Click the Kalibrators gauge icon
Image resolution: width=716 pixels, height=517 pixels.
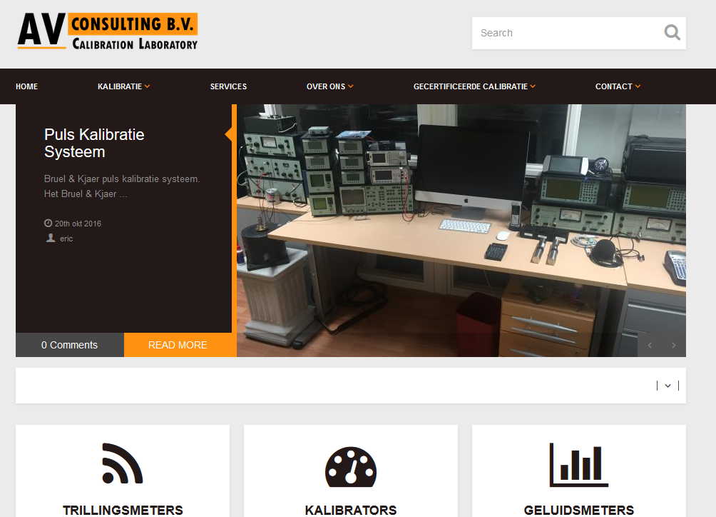pyautogui.click(x=351, y=466)
